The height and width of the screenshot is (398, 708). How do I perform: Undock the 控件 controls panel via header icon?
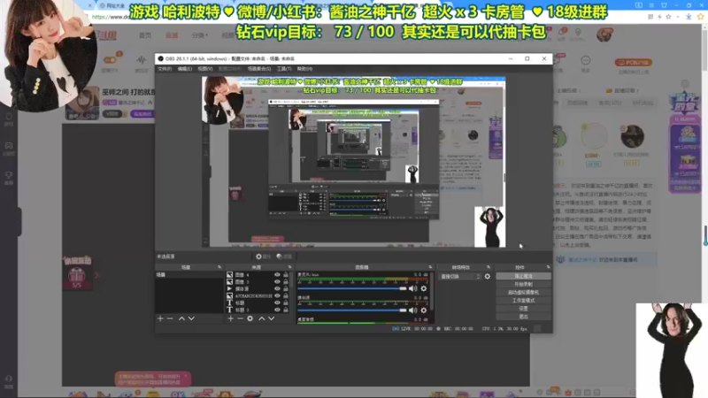click(x=548, y=267)
